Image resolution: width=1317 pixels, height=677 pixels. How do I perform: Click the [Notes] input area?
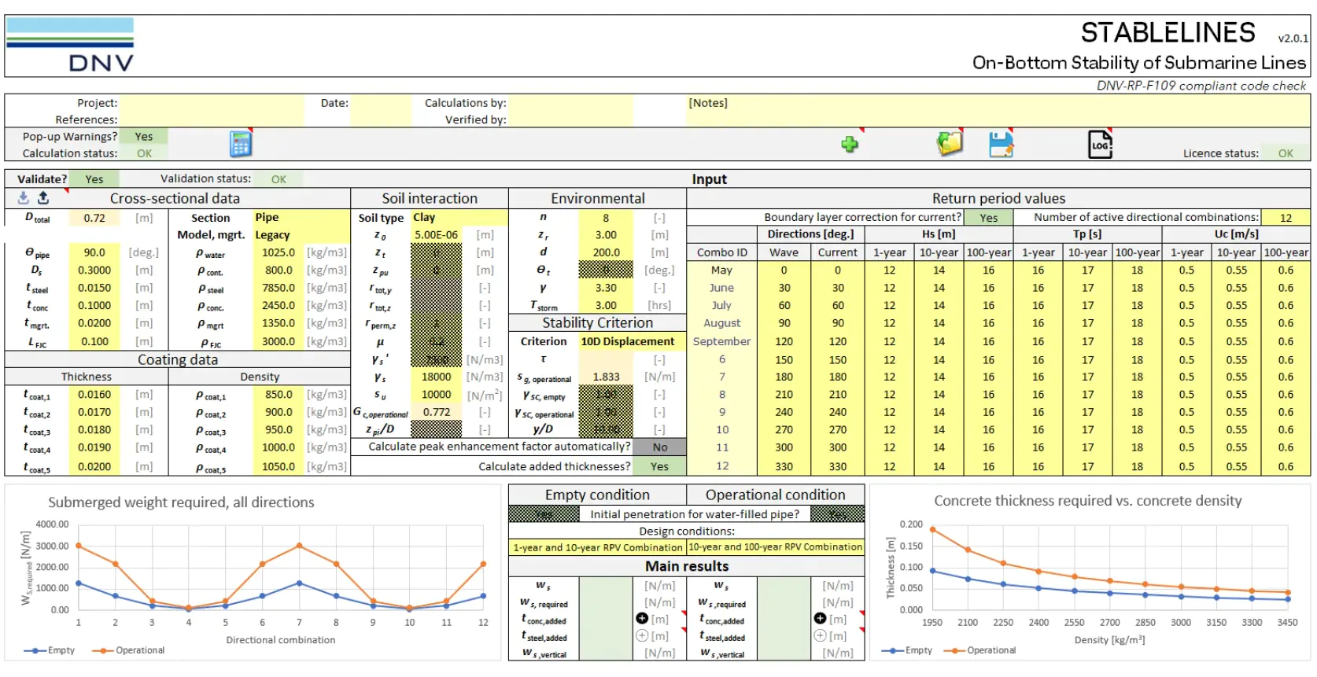pos(998,111)
